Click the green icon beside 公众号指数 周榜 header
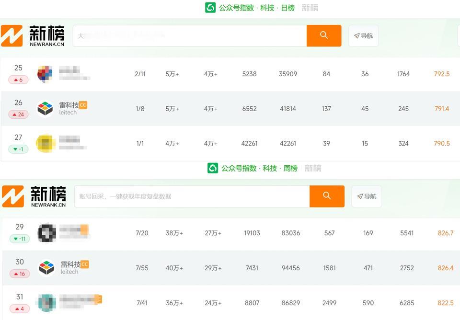Image resolution: width=460 pixels, height=320 pixels. pyautogui.click(x=212, y=168)
